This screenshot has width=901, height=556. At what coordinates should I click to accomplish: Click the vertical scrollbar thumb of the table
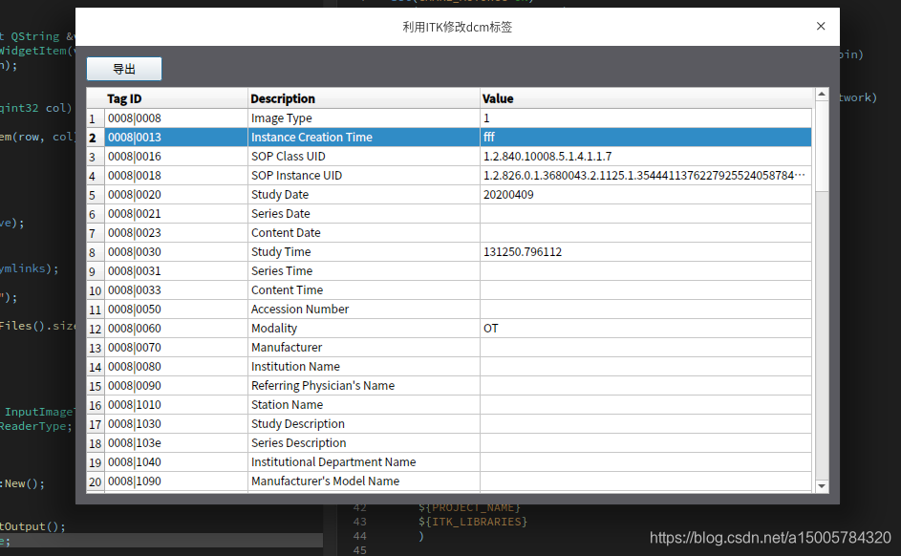pos(822,146)
